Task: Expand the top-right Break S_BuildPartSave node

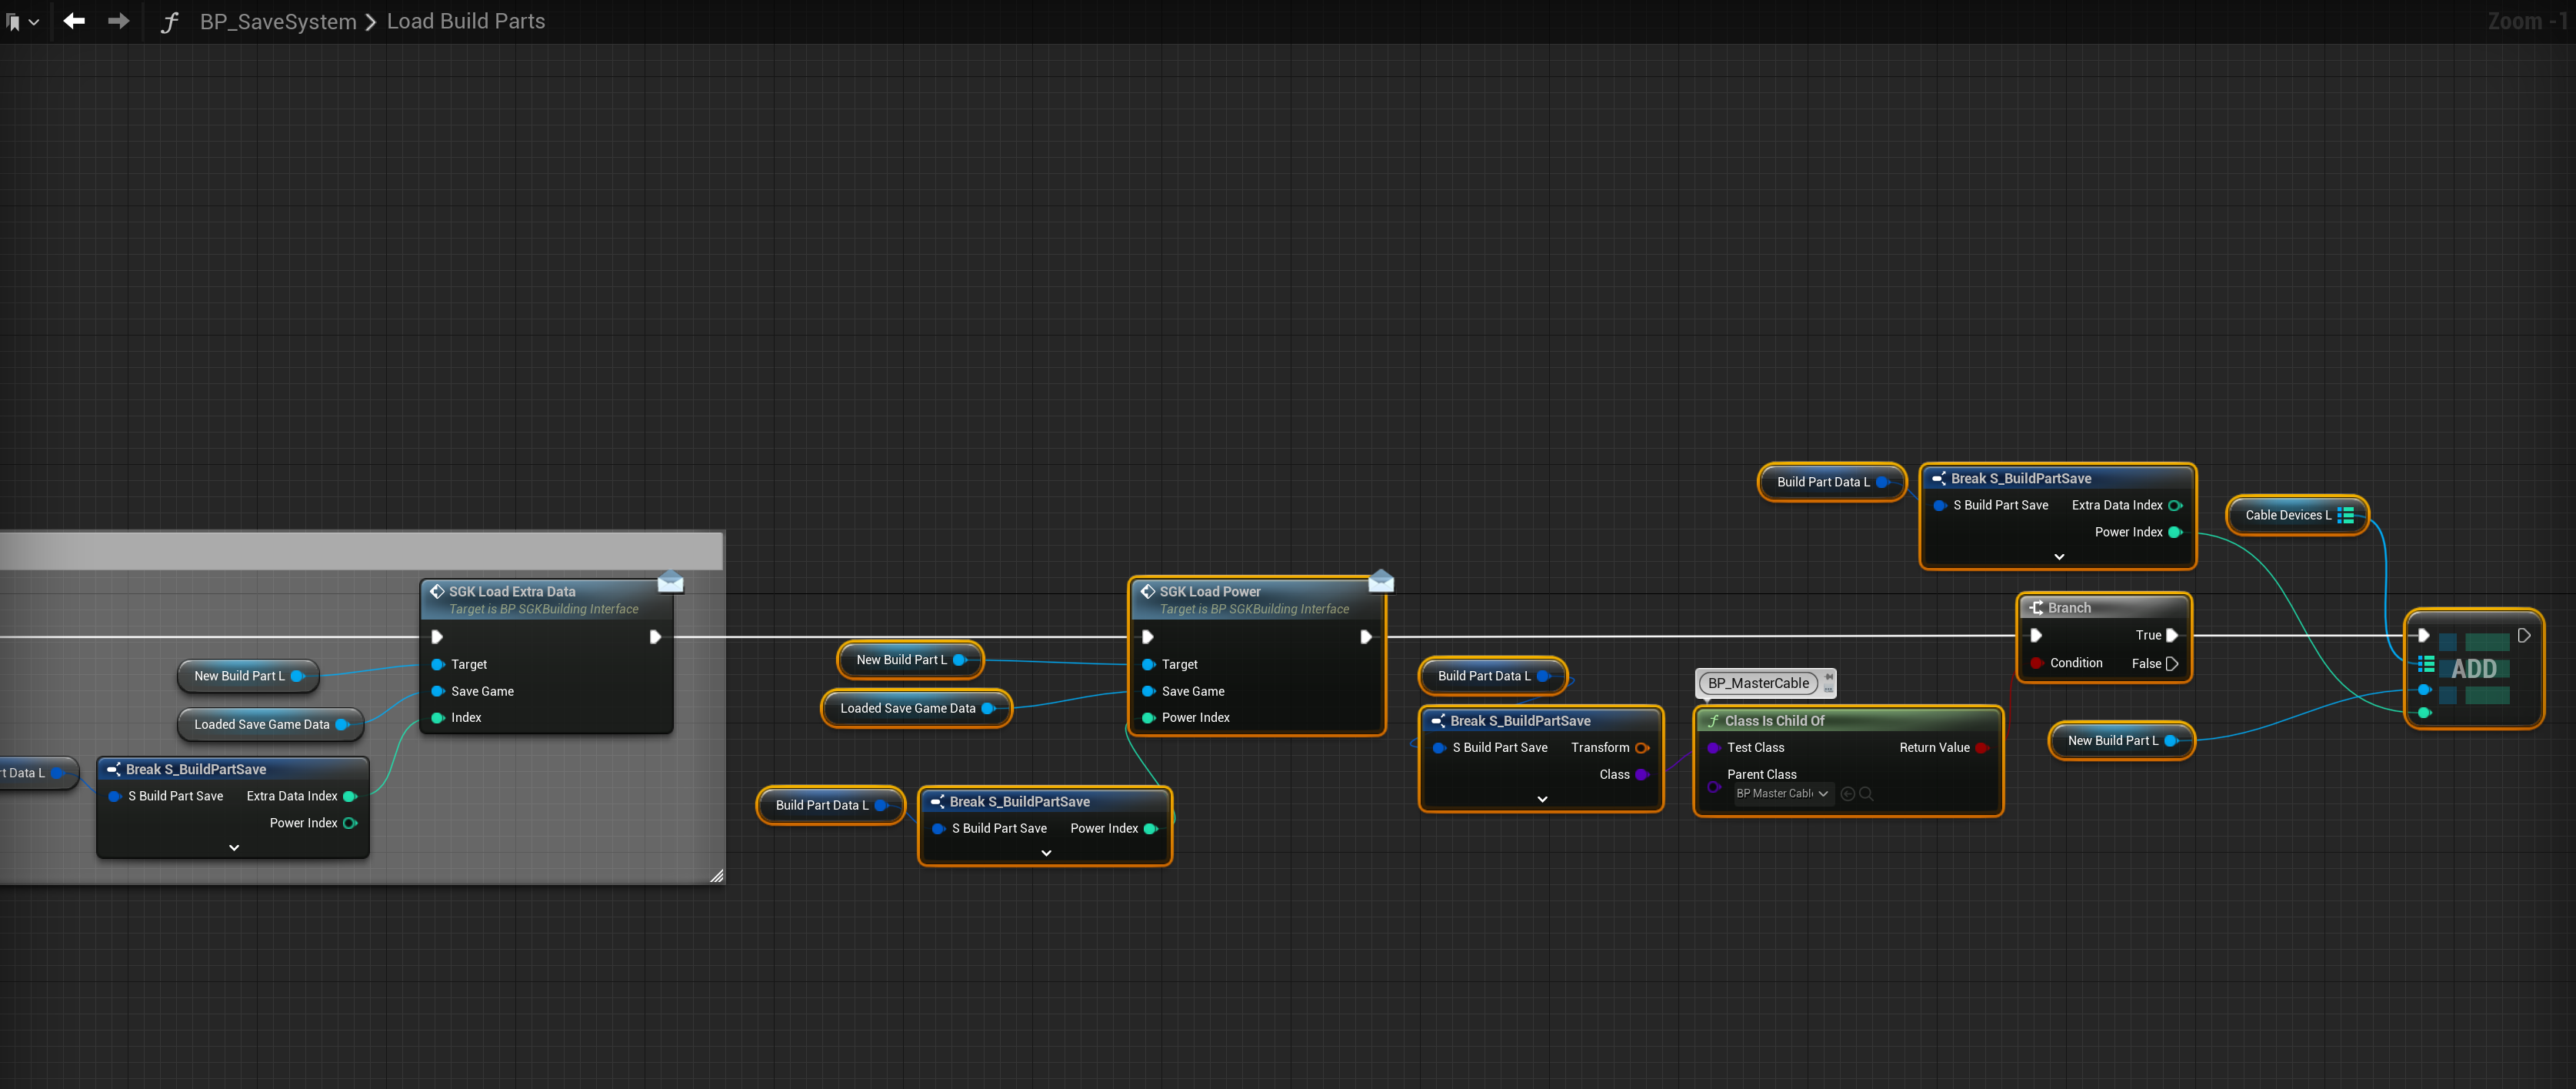Action: [x=2058, y=556]
